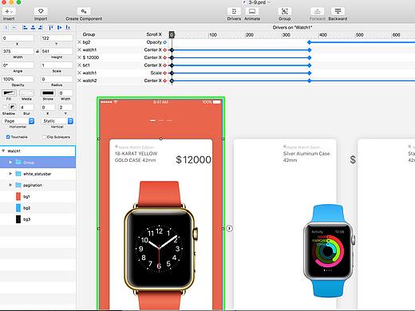This screenshot has height=311, width=415.
Task: Click the Height input field
Action: (57, 51)
